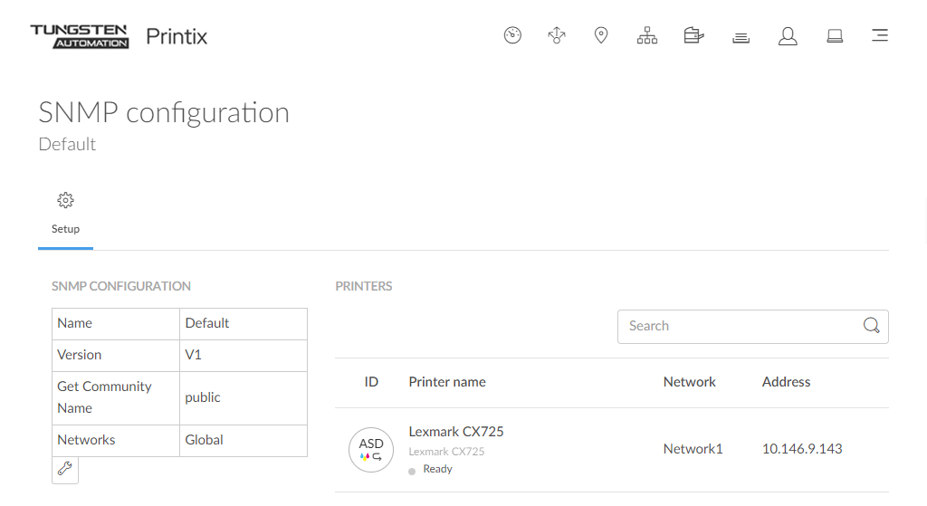Click the ASD printer ID badge
927x506 pixels.
pyautogui.click(x=371, y=450)
